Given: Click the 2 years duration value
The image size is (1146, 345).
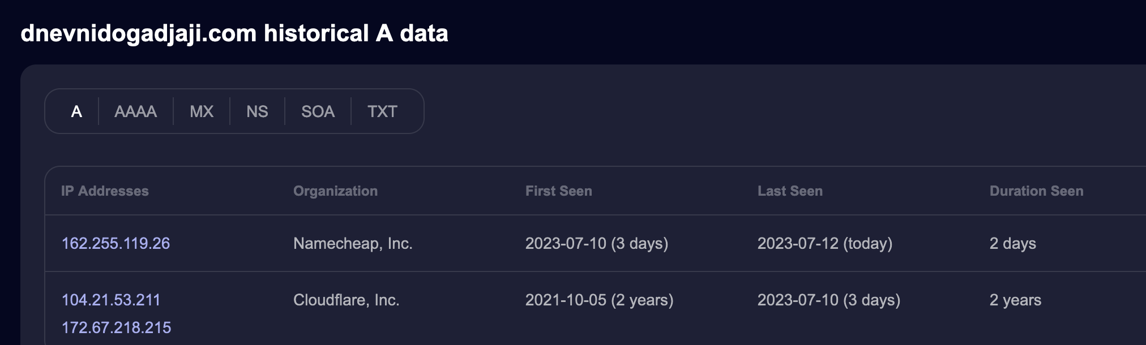Looking at the screenshot, I should [x=1015, y=300].
